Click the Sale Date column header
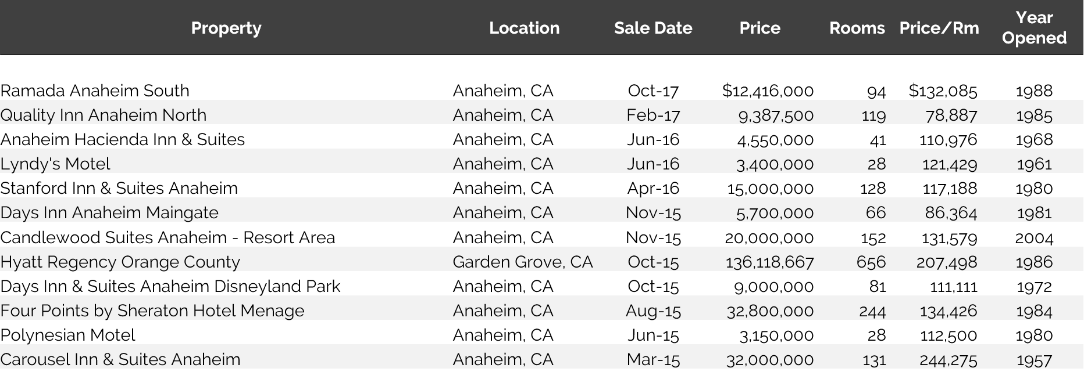 [x=653, y=28]
